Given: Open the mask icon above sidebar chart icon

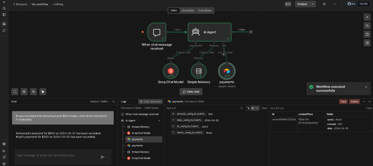Looking at the screenshot, I should coord(4,144).
